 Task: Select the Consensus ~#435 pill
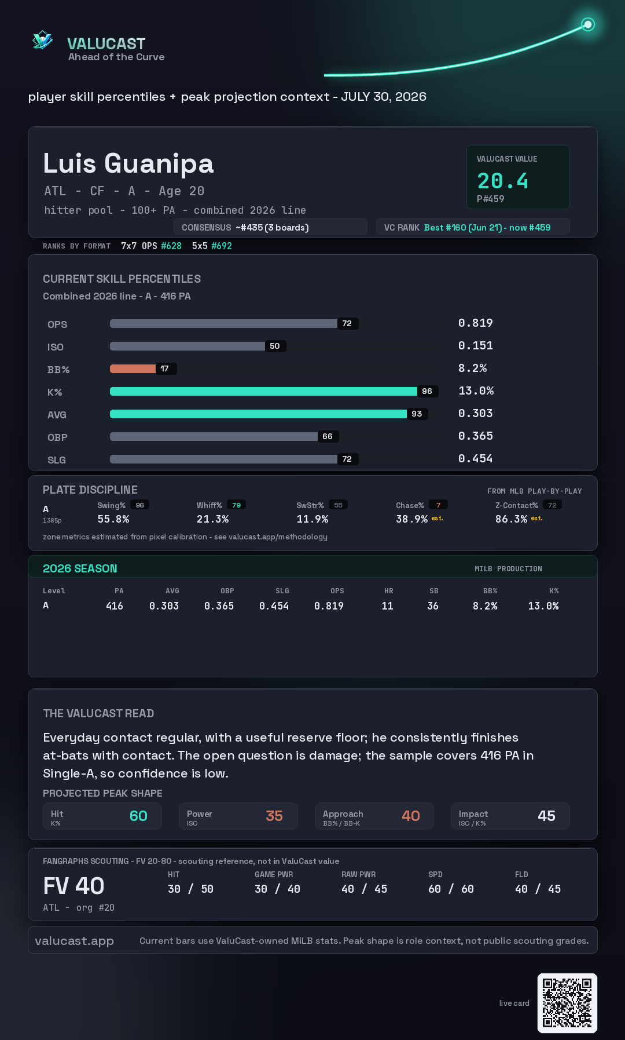[270, 227]
